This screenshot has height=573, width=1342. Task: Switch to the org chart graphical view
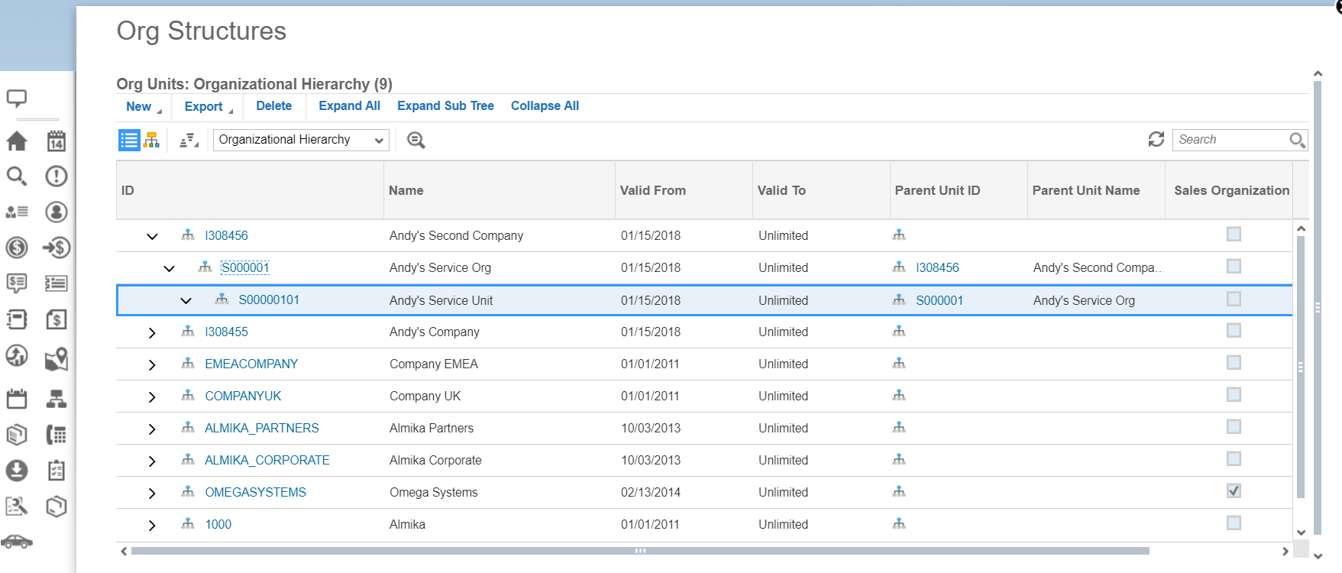(152, 140)
